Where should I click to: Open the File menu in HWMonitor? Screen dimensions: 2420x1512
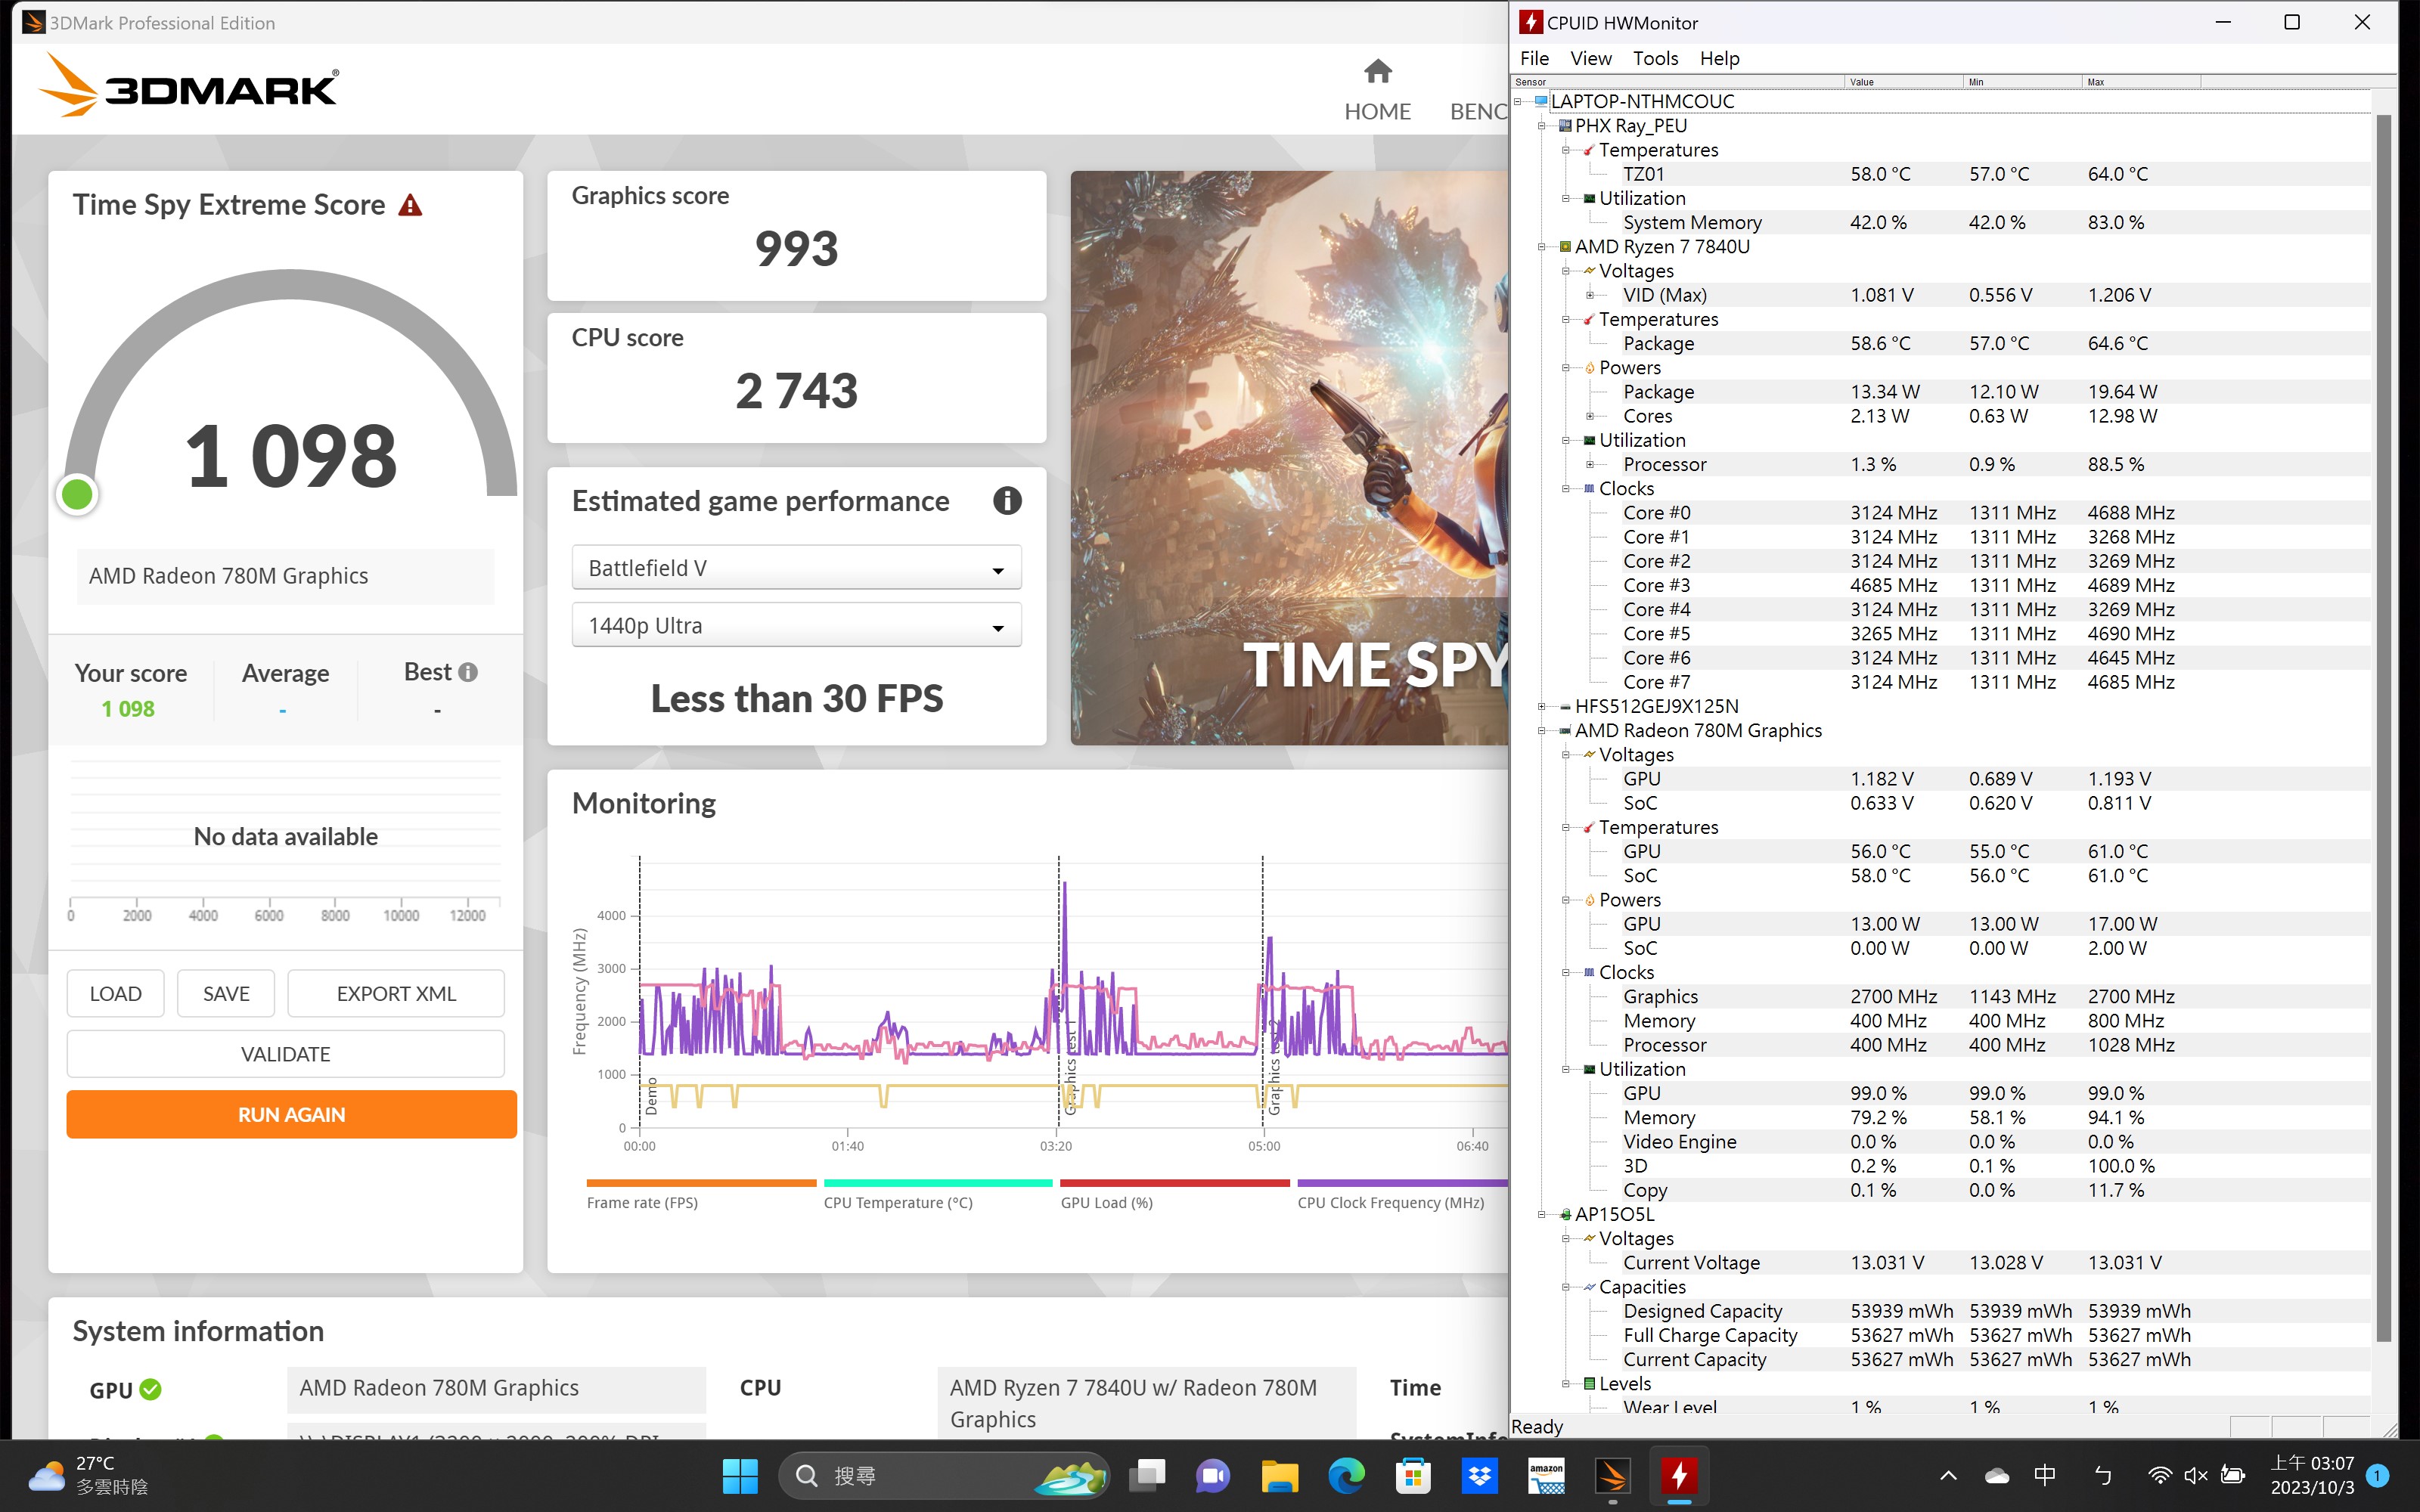1535,58
